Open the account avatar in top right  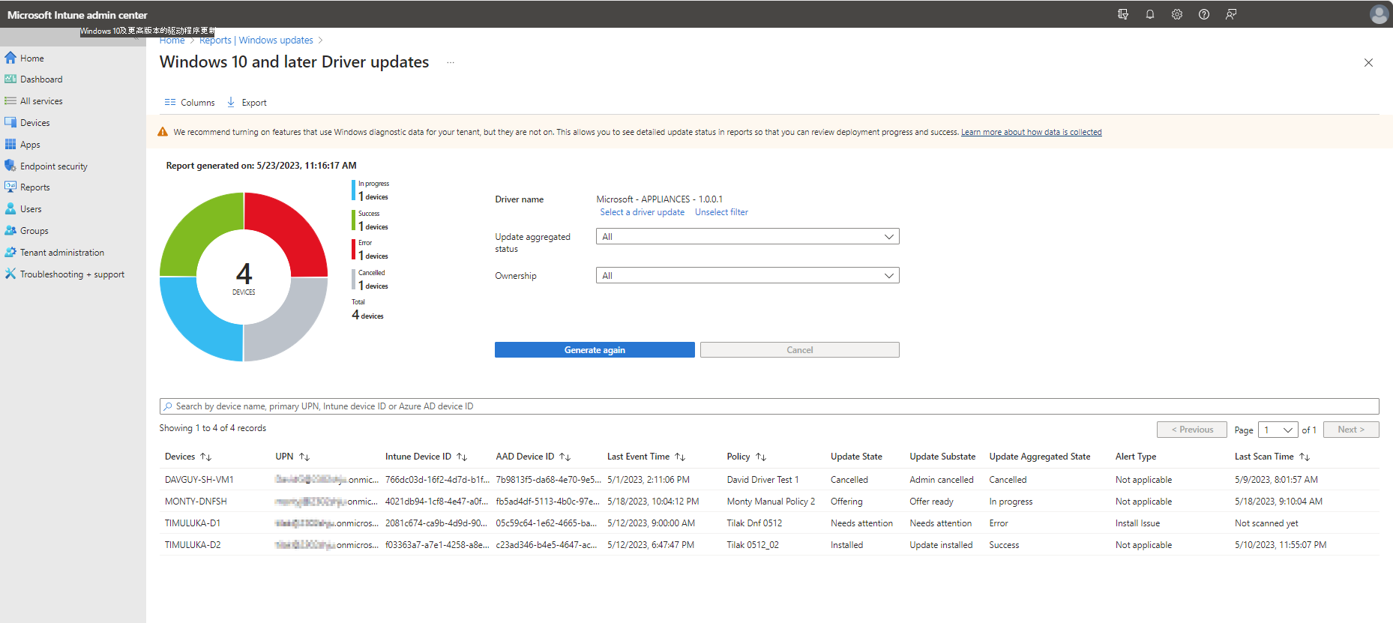pos(1379,14)
